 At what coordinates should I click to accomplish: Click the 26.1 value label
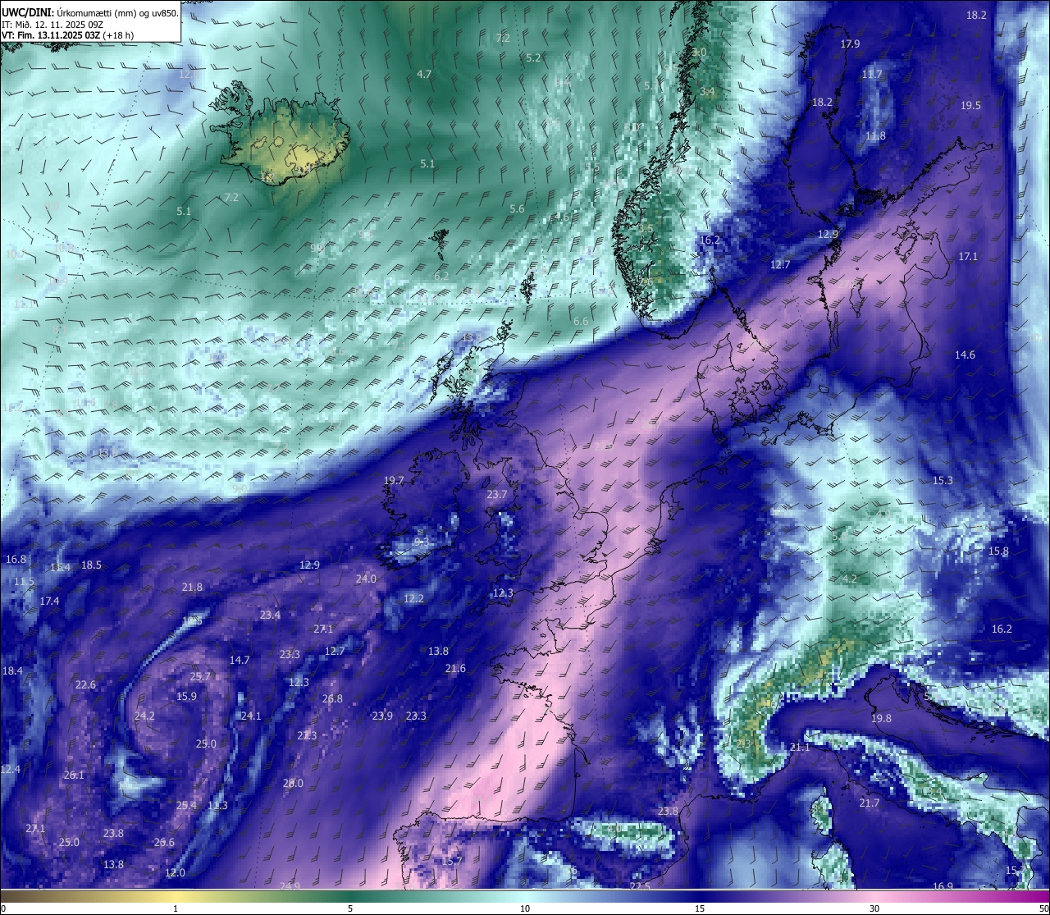pos(74,775)
